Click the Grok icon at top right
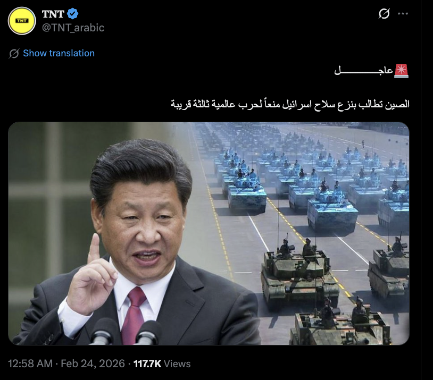The width and height of the screenshot is (433, 380). (384, 13)
